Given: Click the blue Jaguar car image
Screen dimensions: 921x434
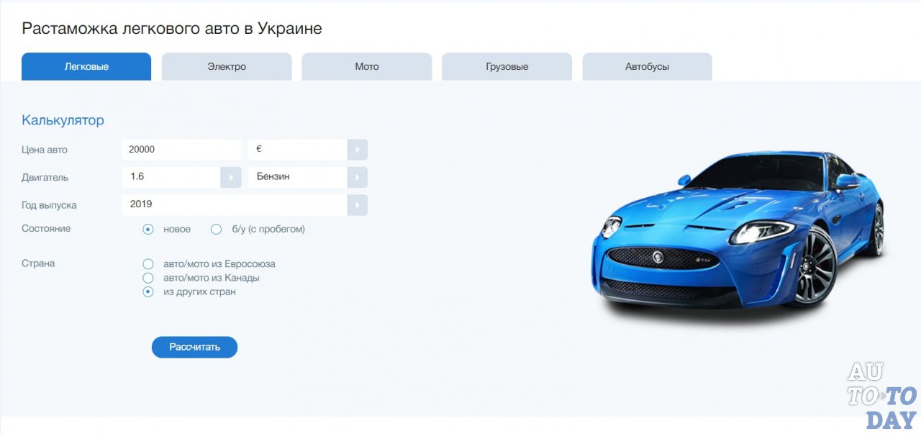Looking at the screenshot, I should [738, 234].
